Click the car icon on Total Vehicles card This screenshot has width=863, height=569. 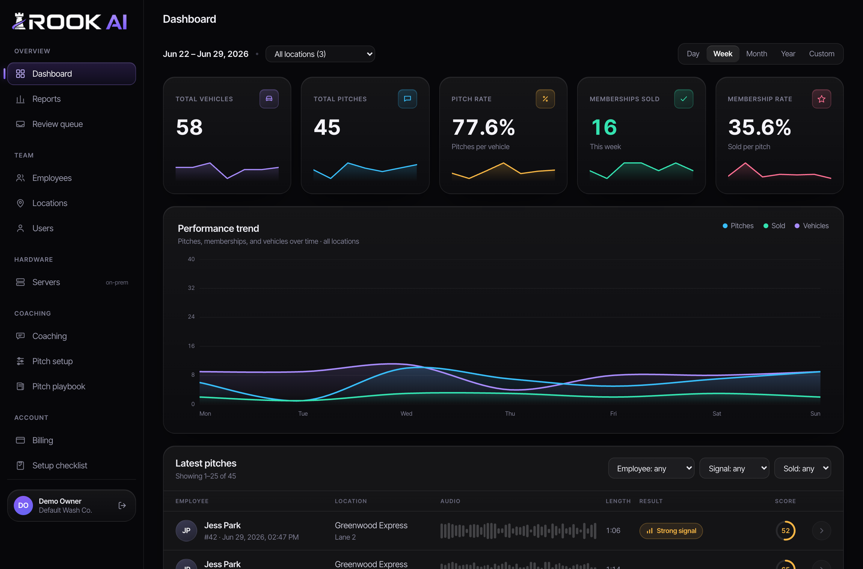pyautogui.click(x=269, y=99)
